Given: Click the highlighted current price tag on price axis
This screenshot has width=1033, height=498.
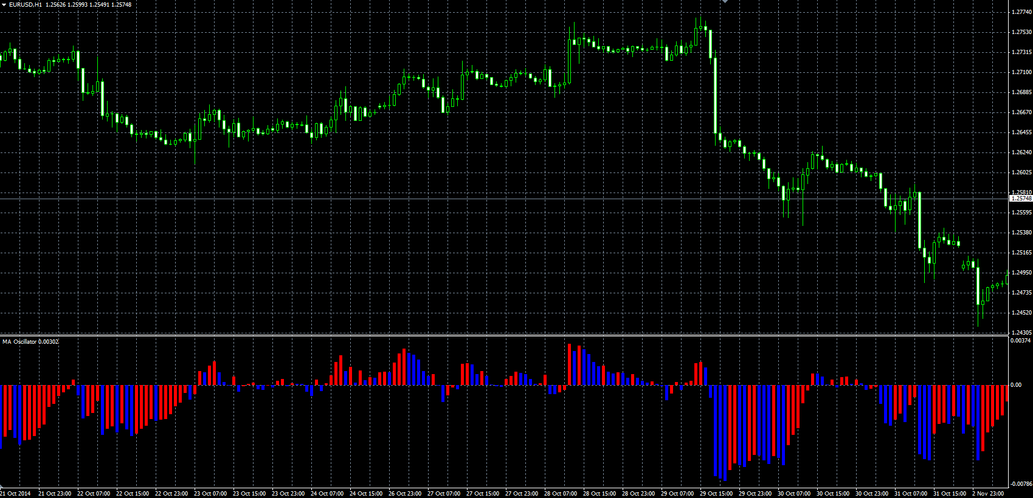Looking at the screenshot, I should tap(1021, 199).
